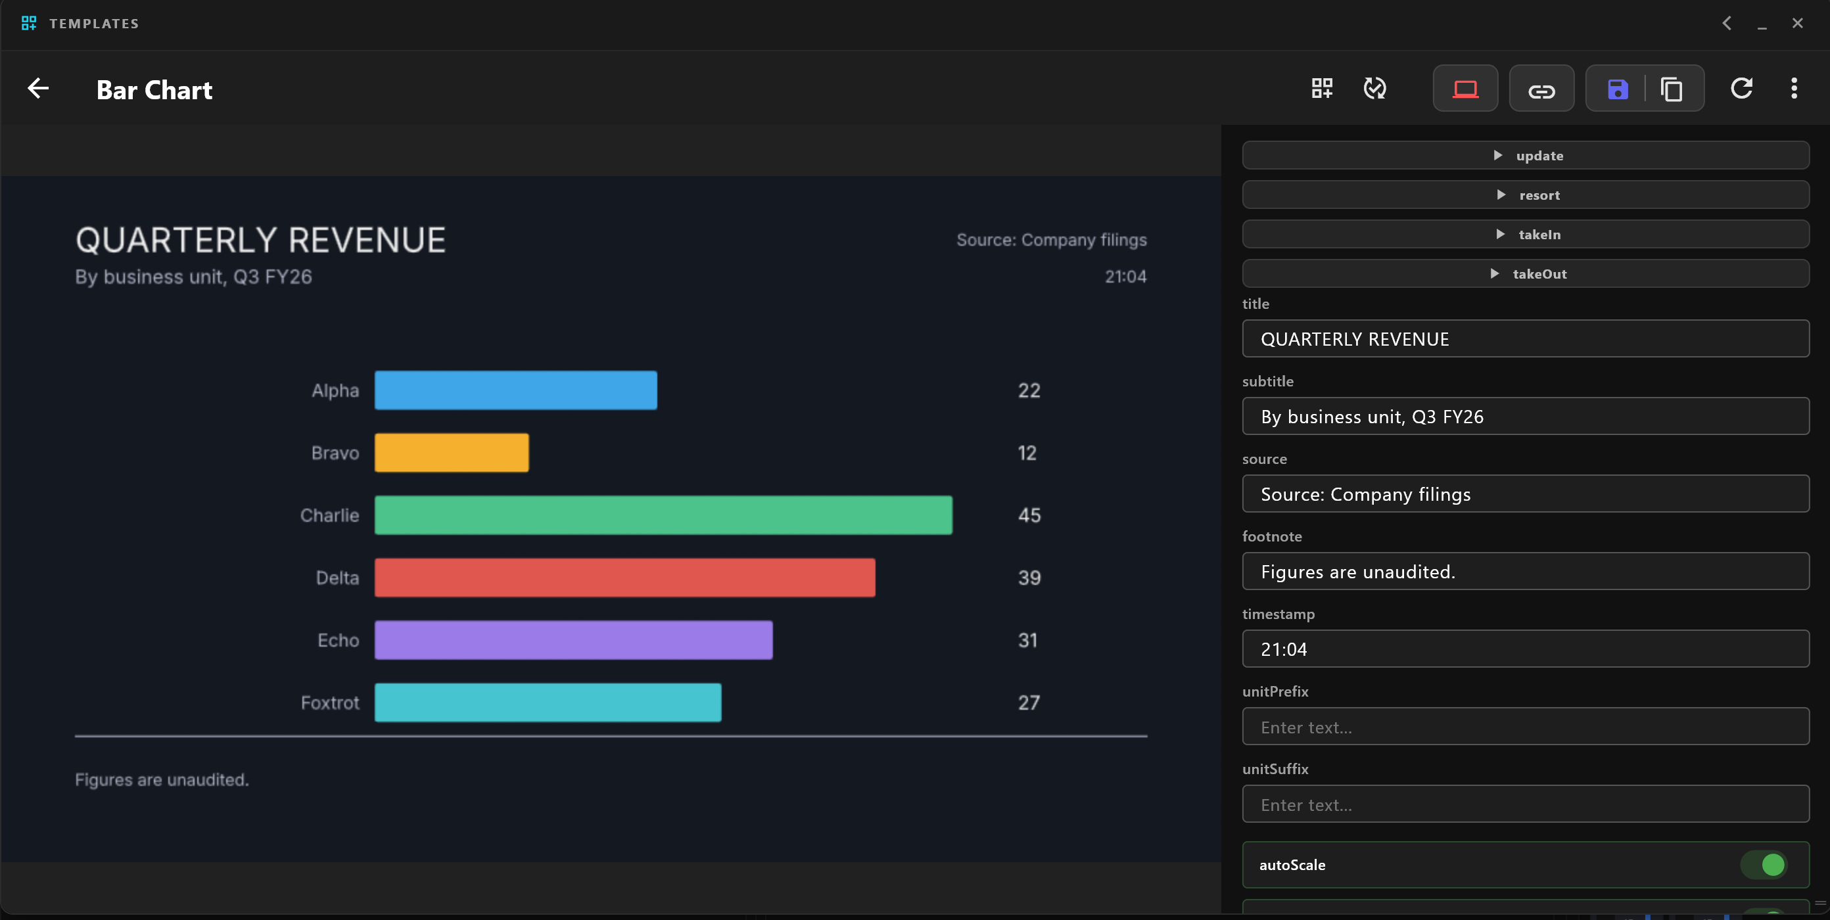Click the chart heading QUARTERLY REVENUE

point(261,240)
